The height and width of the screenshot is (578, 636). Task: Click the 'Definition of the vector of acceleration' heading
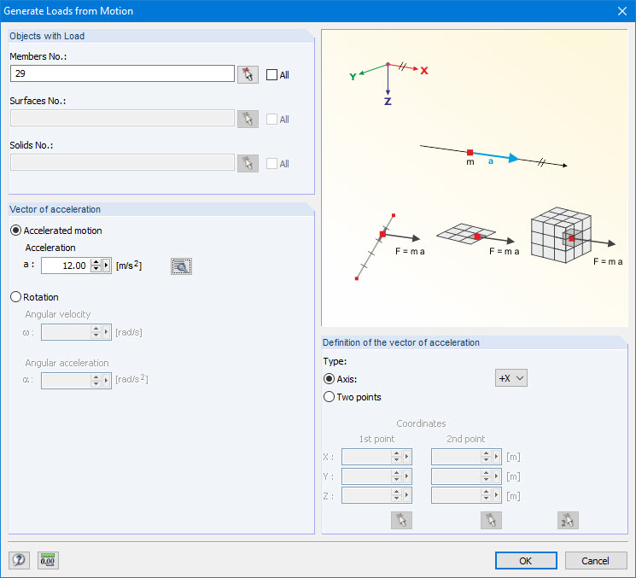click(400, 342)
